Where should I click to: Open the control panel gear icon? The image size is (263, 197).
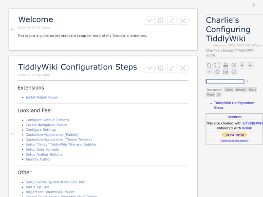[217, 72]
